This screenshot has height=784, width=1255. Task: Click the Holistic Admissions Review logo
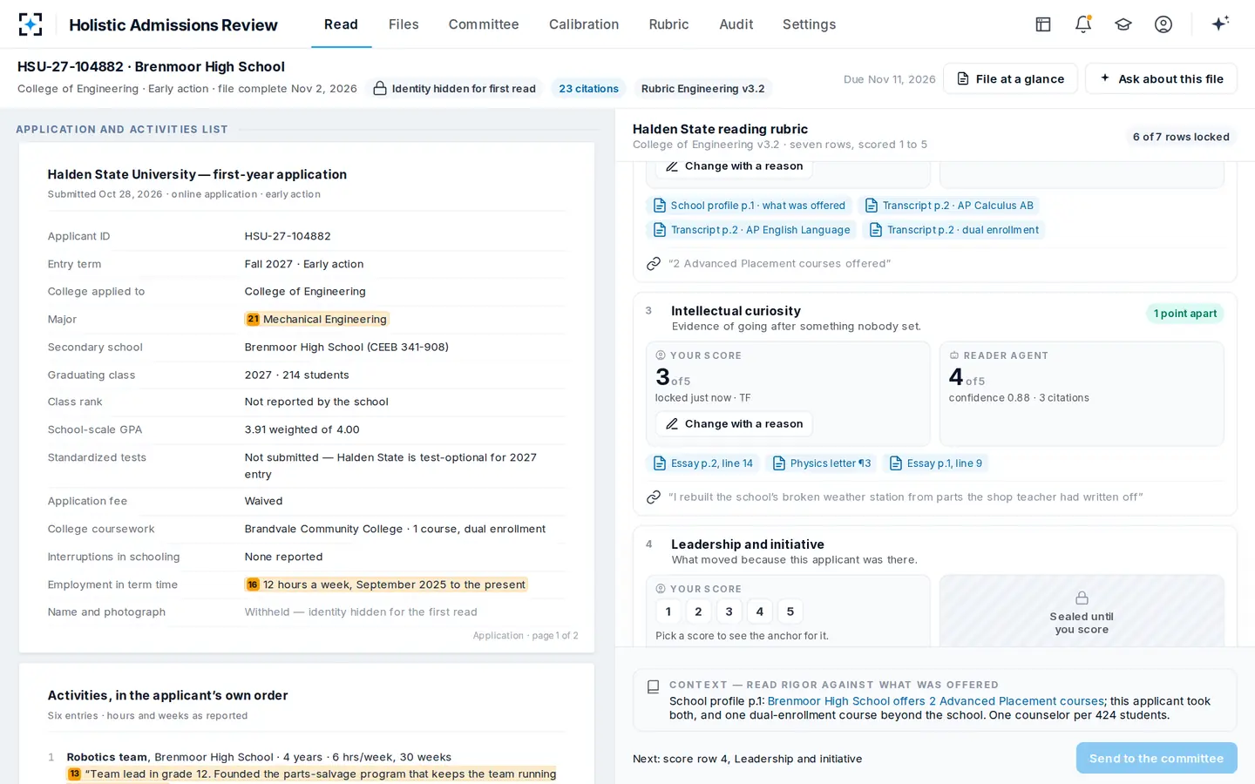pyautogui.click(x=31, y=24)
